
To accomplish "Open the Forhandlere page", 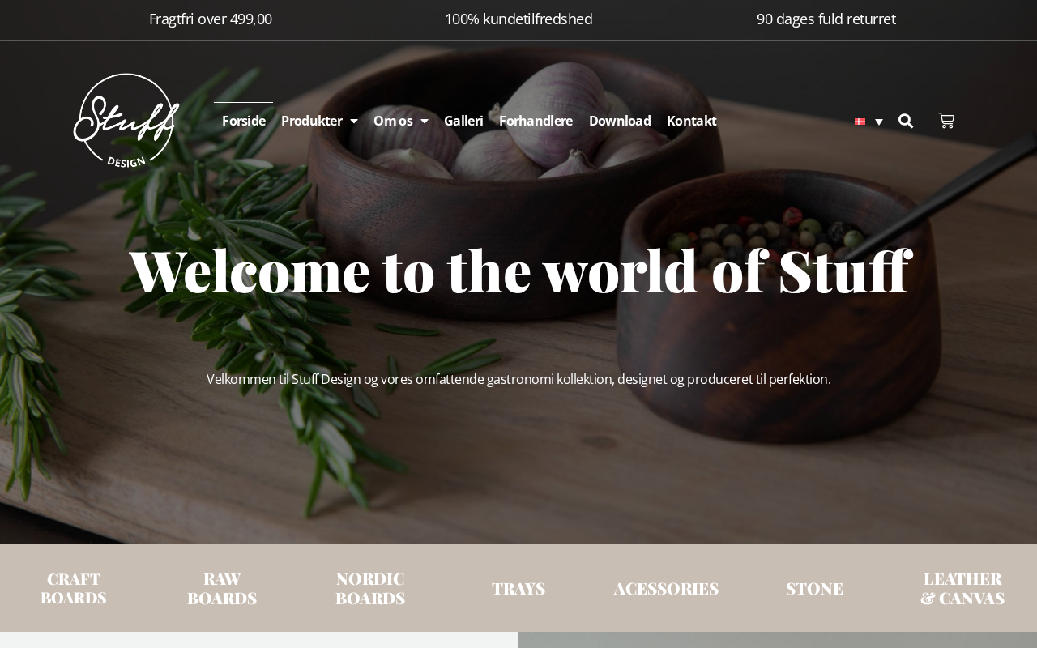I will point(536,121).
